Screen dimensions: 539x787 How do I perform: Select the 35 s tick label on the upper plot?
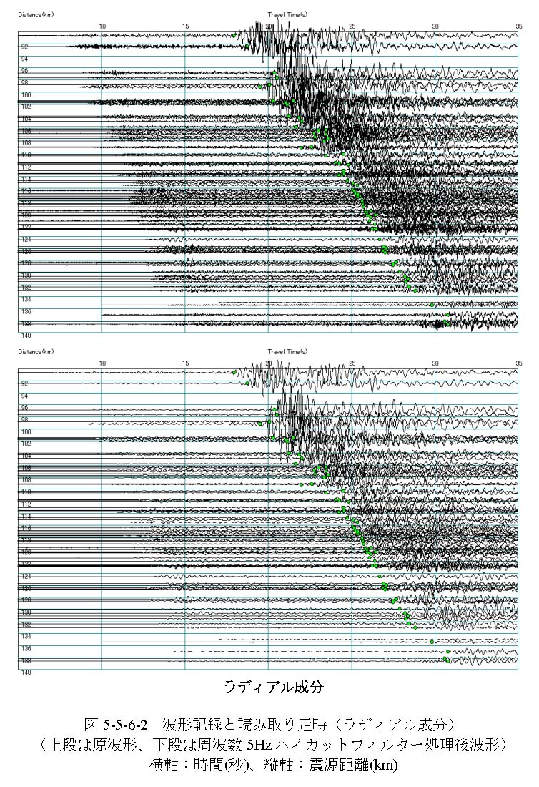tap(518, 26)
